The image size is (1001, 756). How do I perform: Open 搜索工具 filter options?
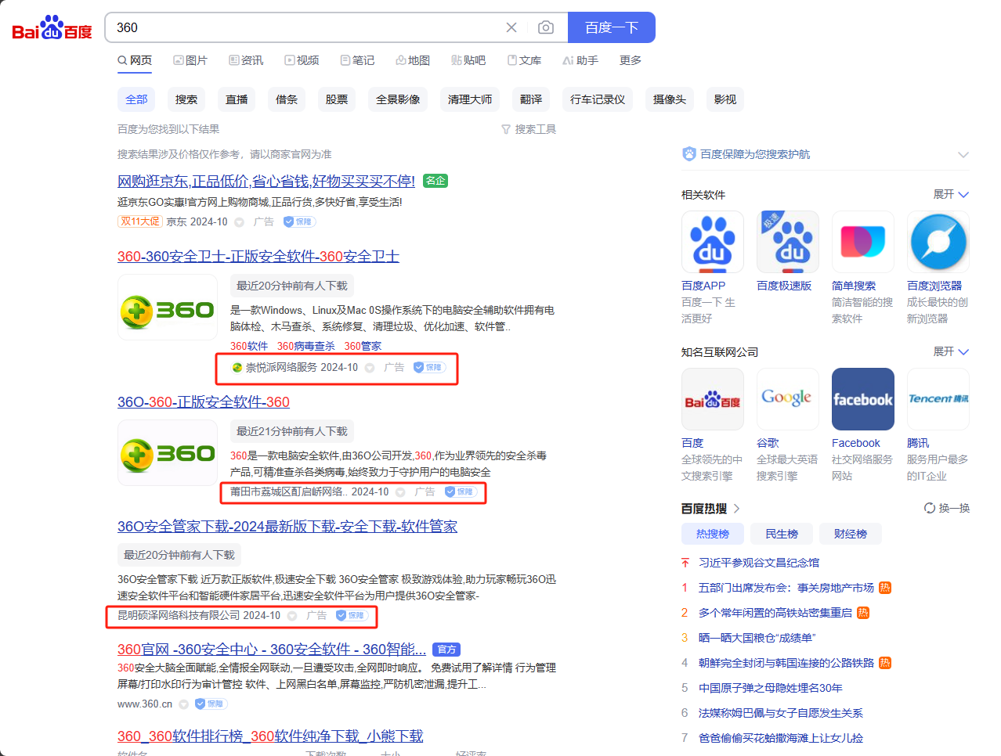click(529, 129)
